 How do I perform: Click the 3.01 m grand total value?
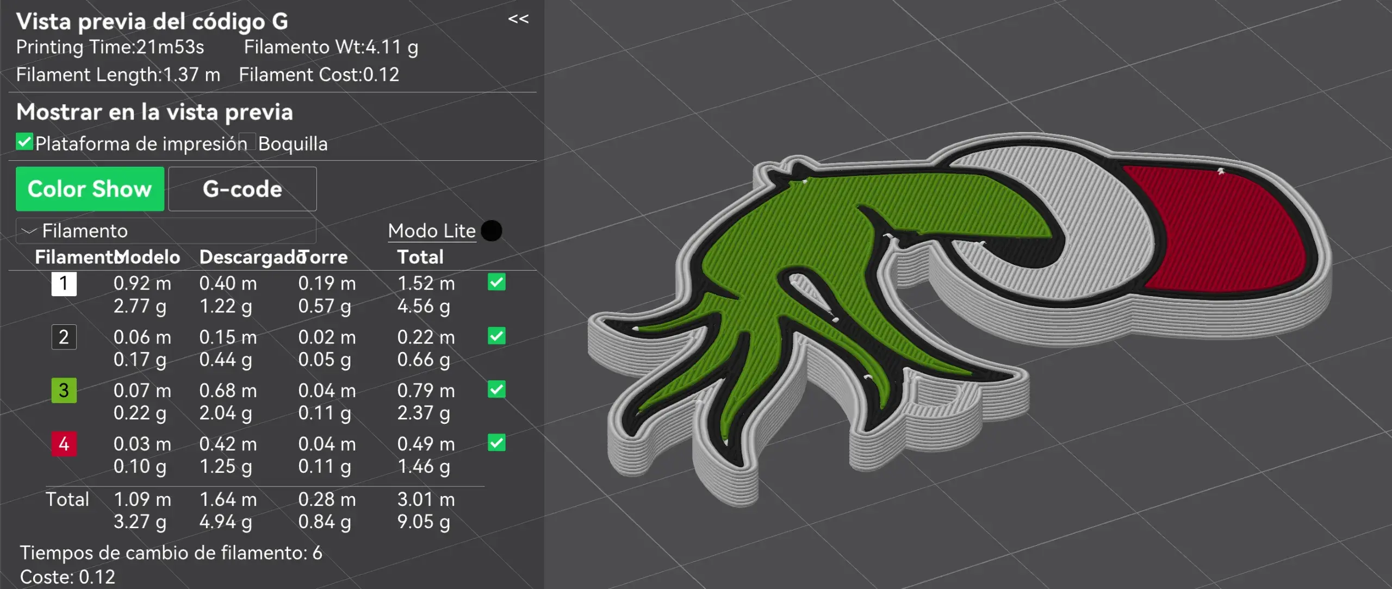[426, 499]
